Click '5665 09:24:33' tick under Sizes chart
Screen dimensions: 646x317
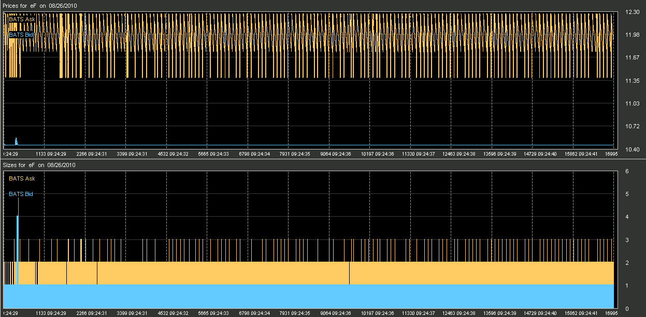[x=214, y=313]
